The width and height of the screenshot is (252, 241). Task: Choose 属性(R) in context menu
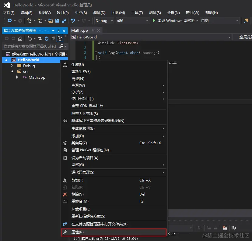(x=114, y=232)
